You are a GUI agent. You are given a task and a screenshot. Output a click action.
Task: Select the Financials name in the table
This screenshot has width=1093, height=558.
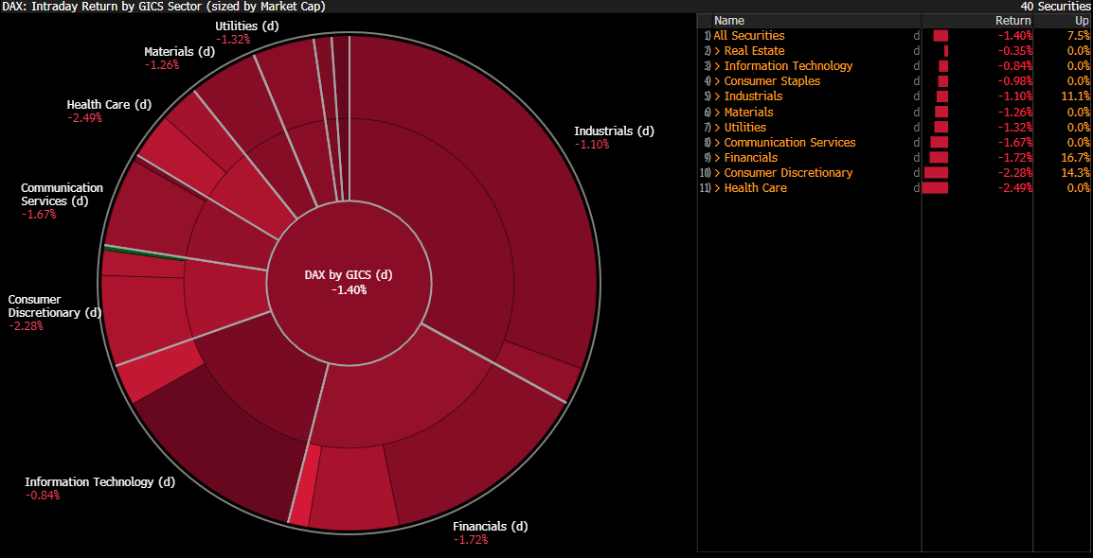(751, 158)
